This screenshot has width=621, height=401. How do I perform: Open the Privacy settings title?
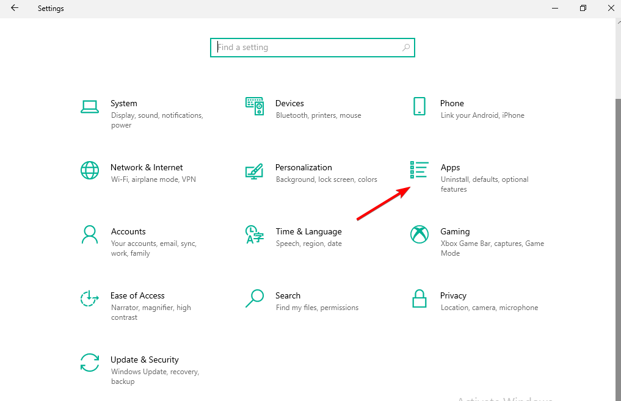pos(453,295)
